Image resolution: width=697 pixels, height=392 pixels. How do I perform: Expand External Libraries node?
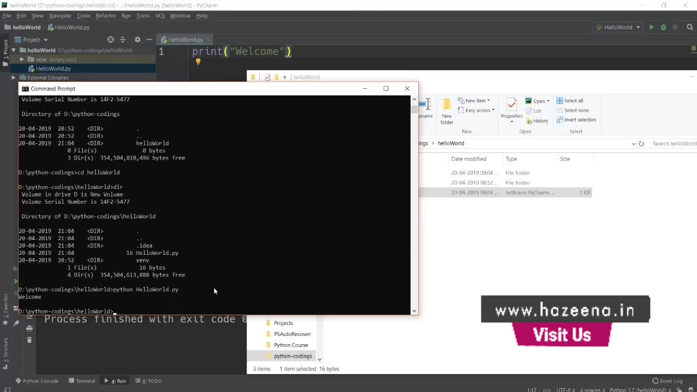pyautogui.click(x=14, y=78)
